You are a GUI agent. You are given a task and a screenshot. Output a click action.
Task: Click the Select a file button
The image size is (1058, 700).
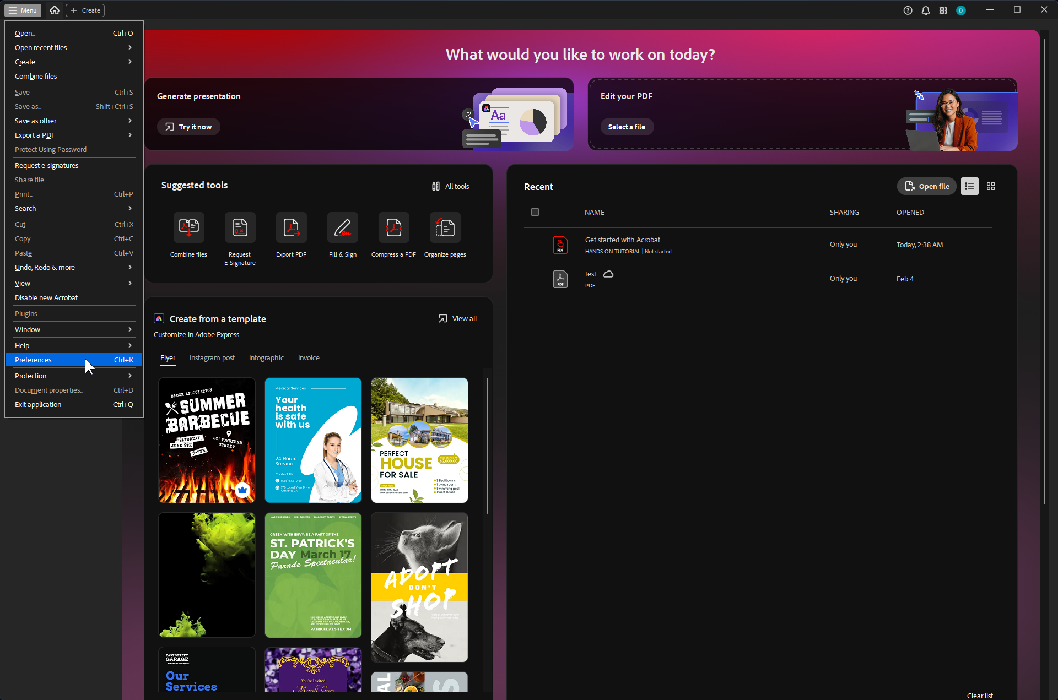(627, 127)
